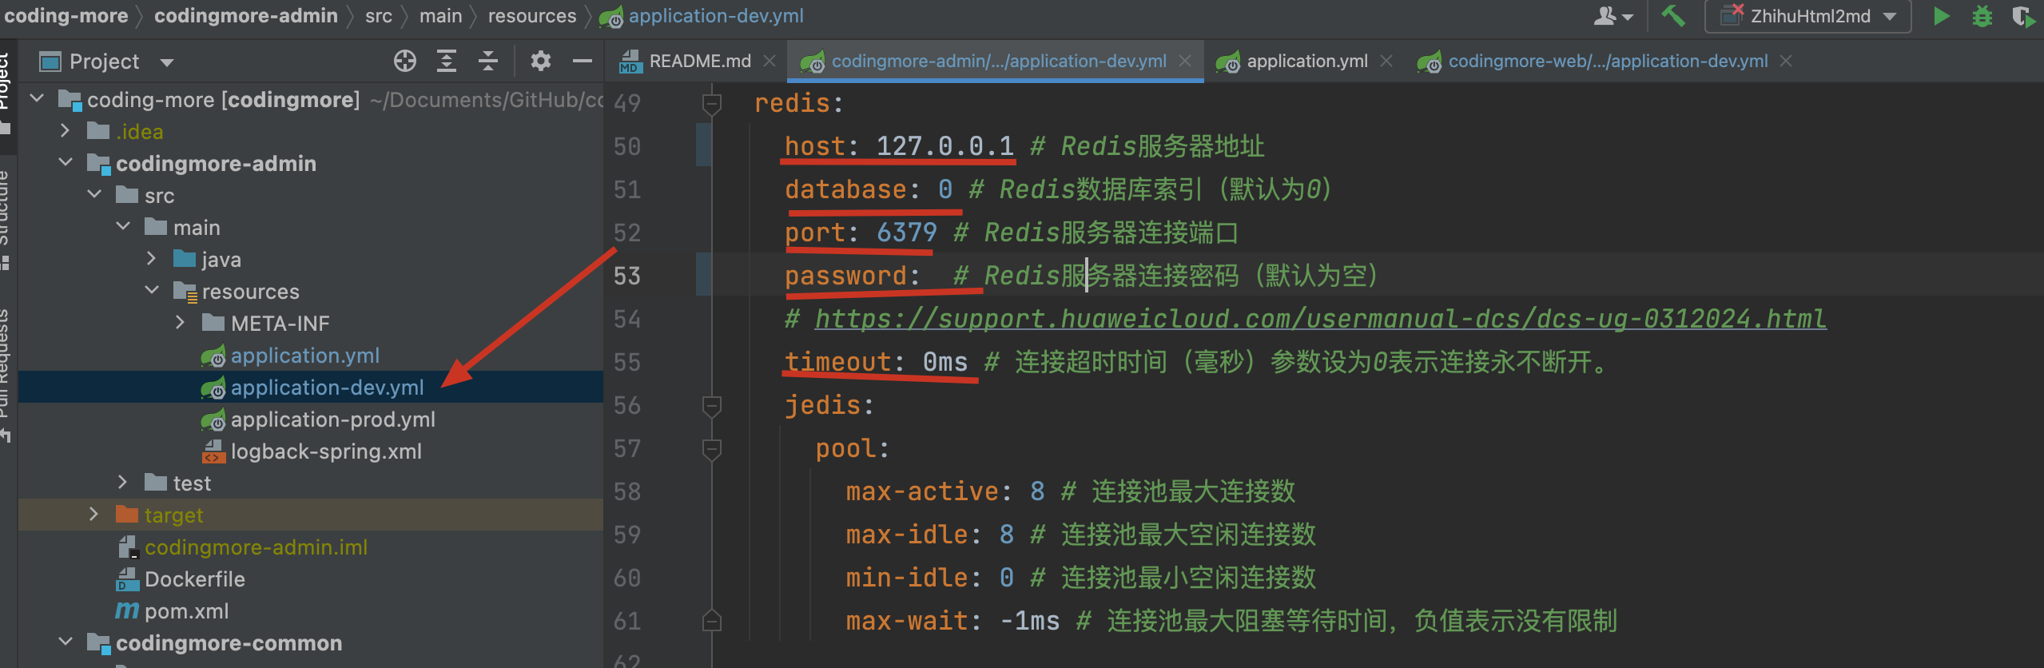
Task: Expand the java folder
Action: [x=152, y=259]
